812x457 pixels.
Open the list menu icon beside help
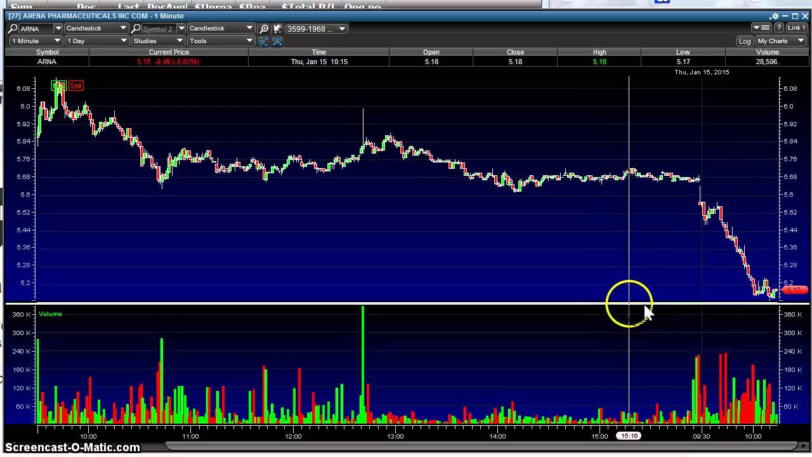(x=761, y=28)
